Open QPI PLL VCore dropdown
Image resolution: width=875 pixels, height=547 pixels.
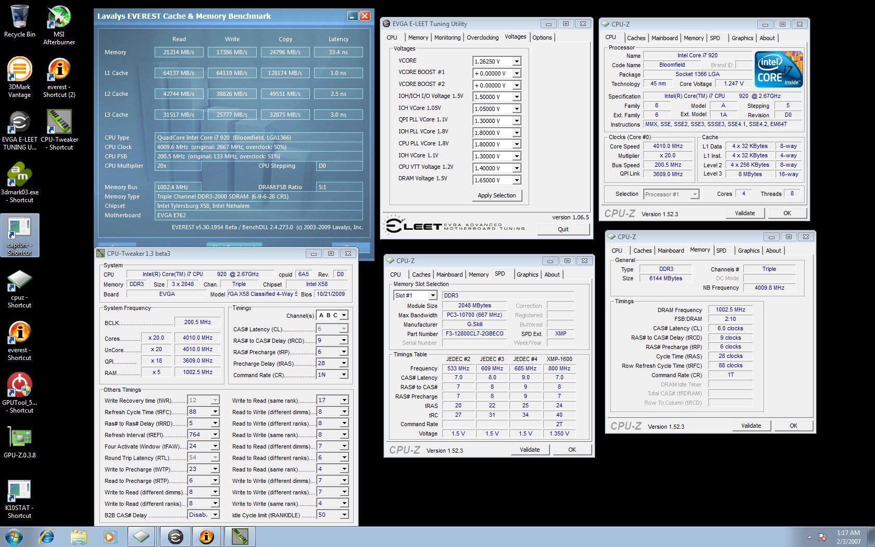pyautogui.click(x=517, y=121)
